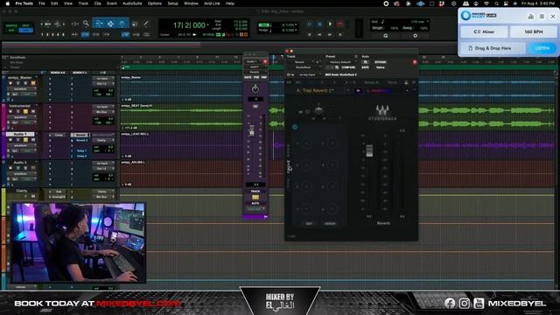
Task: Click the transport Play button
Action: [330, 24]
